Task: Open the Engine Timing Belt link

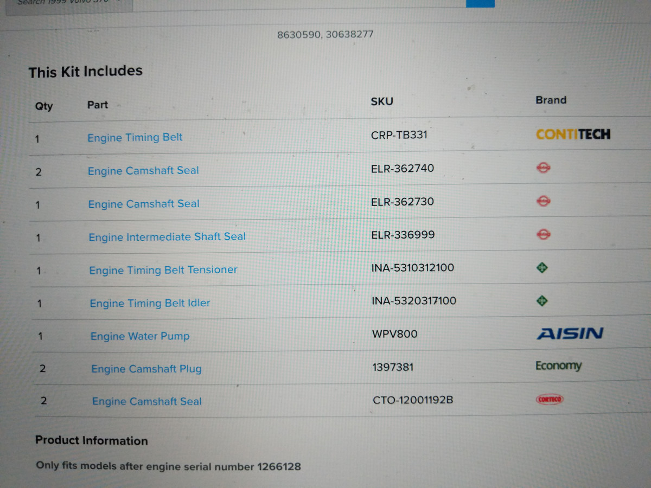Action: [135, 138]
